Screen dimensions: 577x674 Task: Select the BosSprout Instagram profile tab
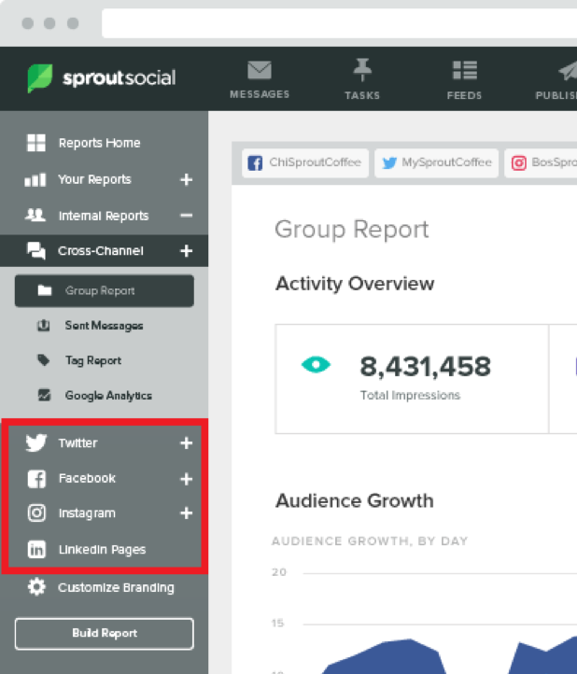[x=541, y=163]
